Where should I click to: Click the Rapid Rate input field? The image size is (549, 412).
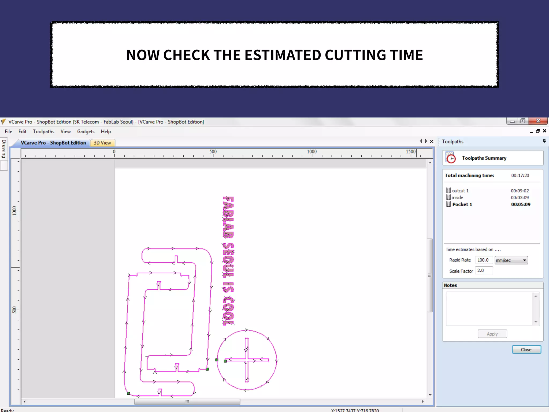pyautogui.click(x=483, y=260)
